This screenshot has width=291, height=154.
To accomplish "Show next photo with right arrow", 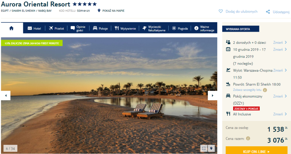I will [x=213, y=95].
